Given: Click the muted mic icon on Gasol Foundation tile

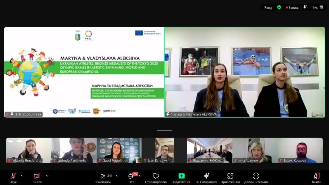Looking at the screenshot, I should [100, 161].
